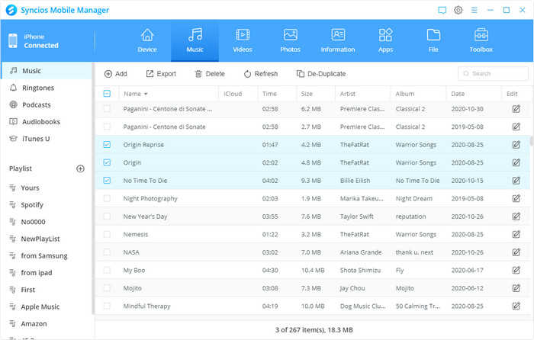The width and height of the screenshot is (534, 340).
Task: Check the Nemesis checkbox
Action: click(107, 234)
